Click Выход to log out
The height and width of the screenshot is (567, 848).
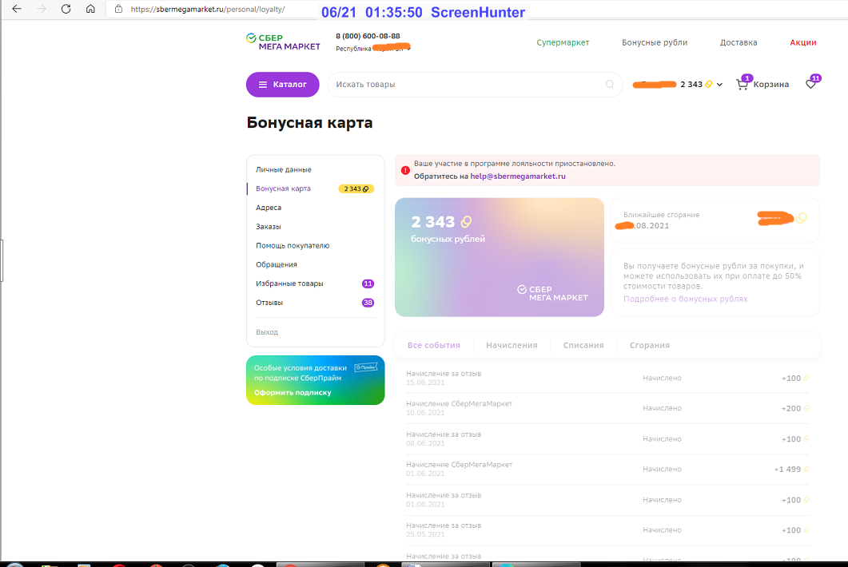coord(267,332)
